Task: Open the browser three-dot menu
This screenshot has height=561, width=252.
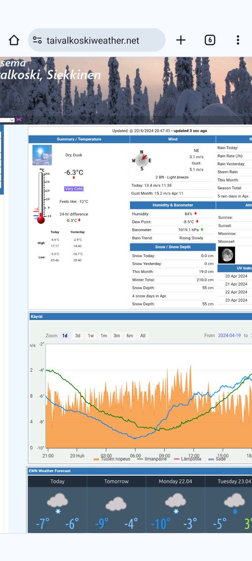Action: coord(238,40)
